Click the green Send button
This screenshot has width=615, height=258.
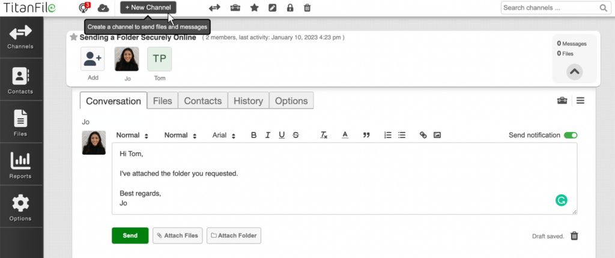(x=130, y=236)
